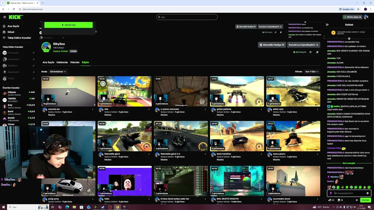Play the 'MAL MUSTO DUSUYO' clip thumbnail
This screenshot has width=374, height=210.
point(237,181)
